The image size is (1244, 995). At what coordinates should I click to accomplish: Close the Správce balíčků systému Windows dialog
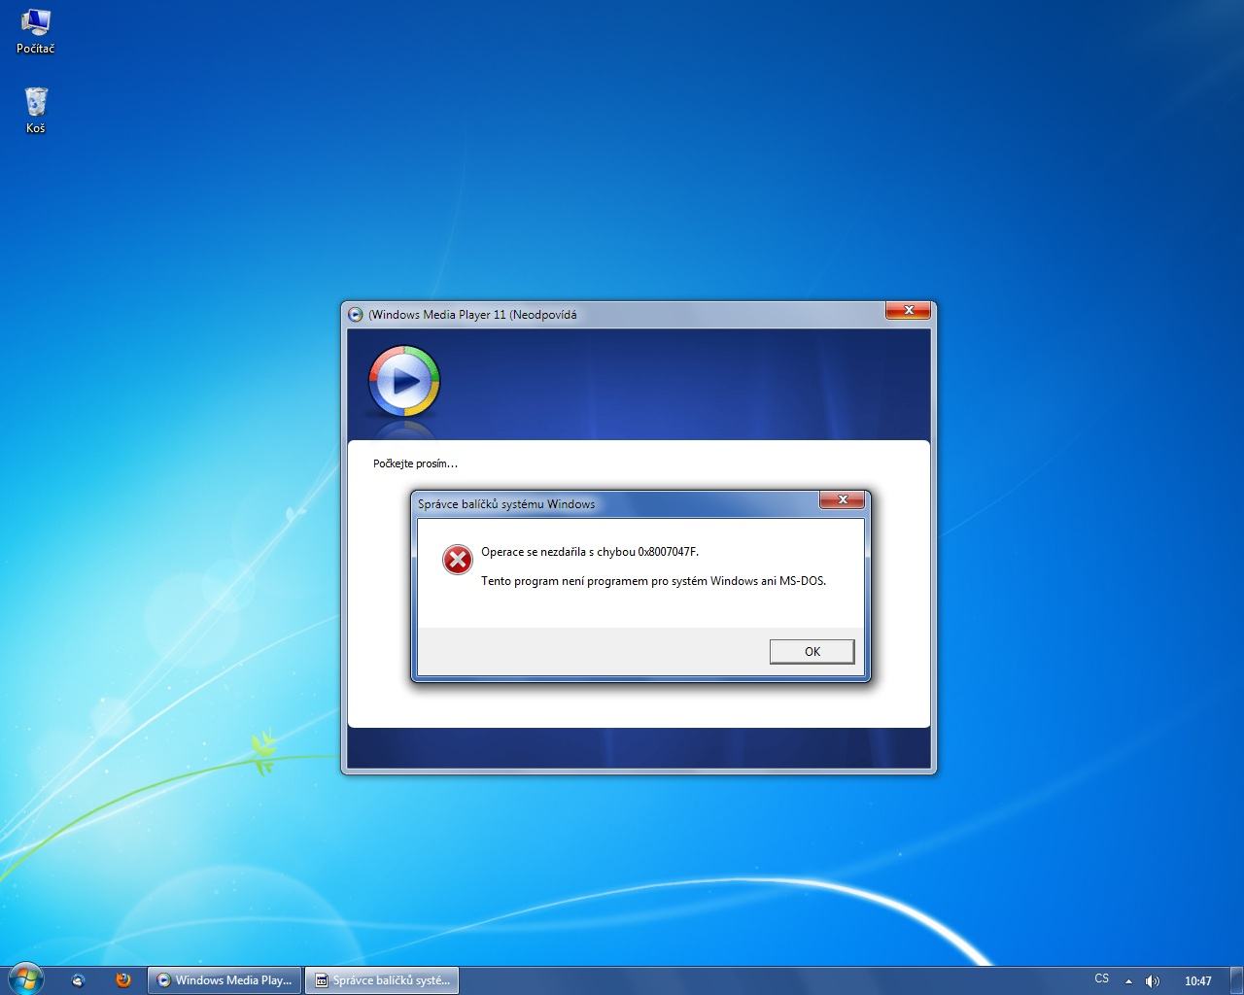click(x=843, y=499)
